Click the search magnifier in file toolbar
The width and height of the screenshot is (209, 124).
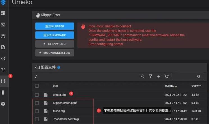142,76
